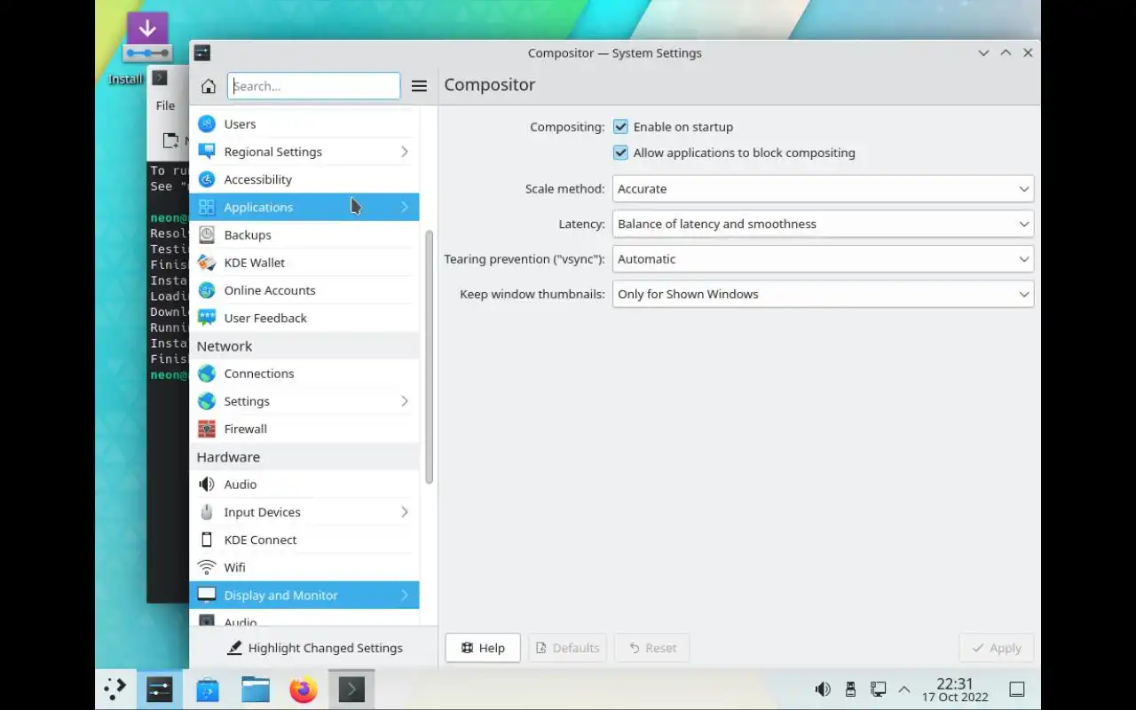This screenshot has width=1136, height=710.
Task: Click the Connections globe icon
Action: [207, 374]
